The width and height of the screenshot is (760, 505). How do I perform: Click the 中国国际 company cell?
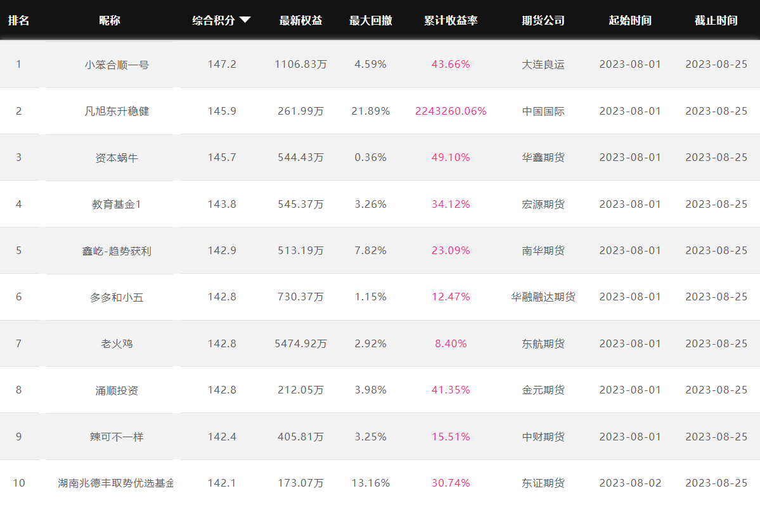tap(543, 111)
